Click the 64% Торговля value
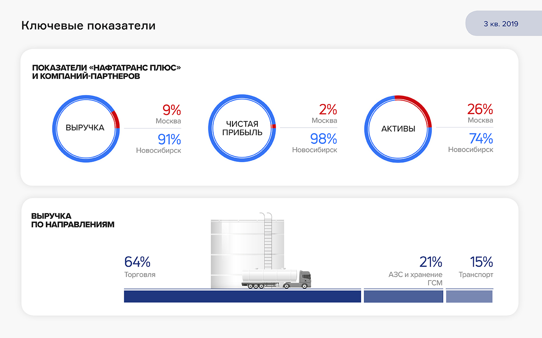542x338 pixels. (137, 262)
